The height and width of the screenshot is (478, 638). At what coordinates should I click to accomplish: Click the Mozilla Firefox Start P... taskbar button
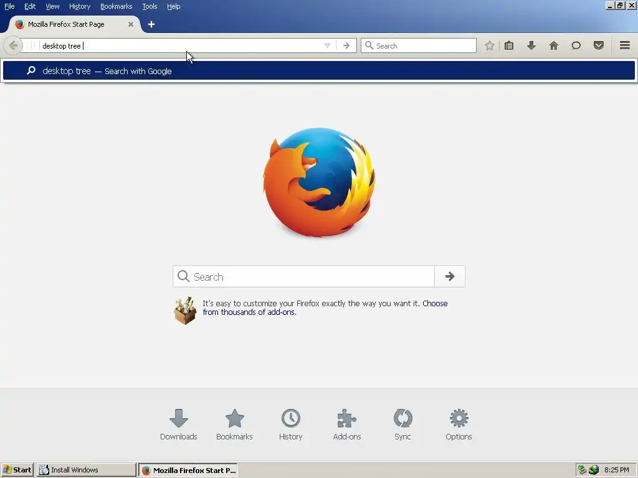click(188, 470)
